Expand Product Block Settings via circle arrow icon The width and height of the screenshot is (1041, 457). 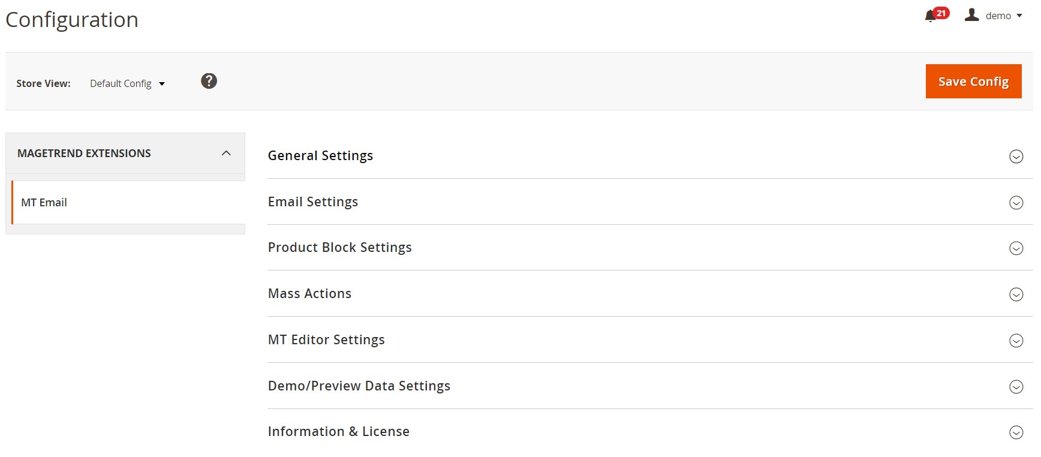pyautogui.click(x=1016, y=248)
